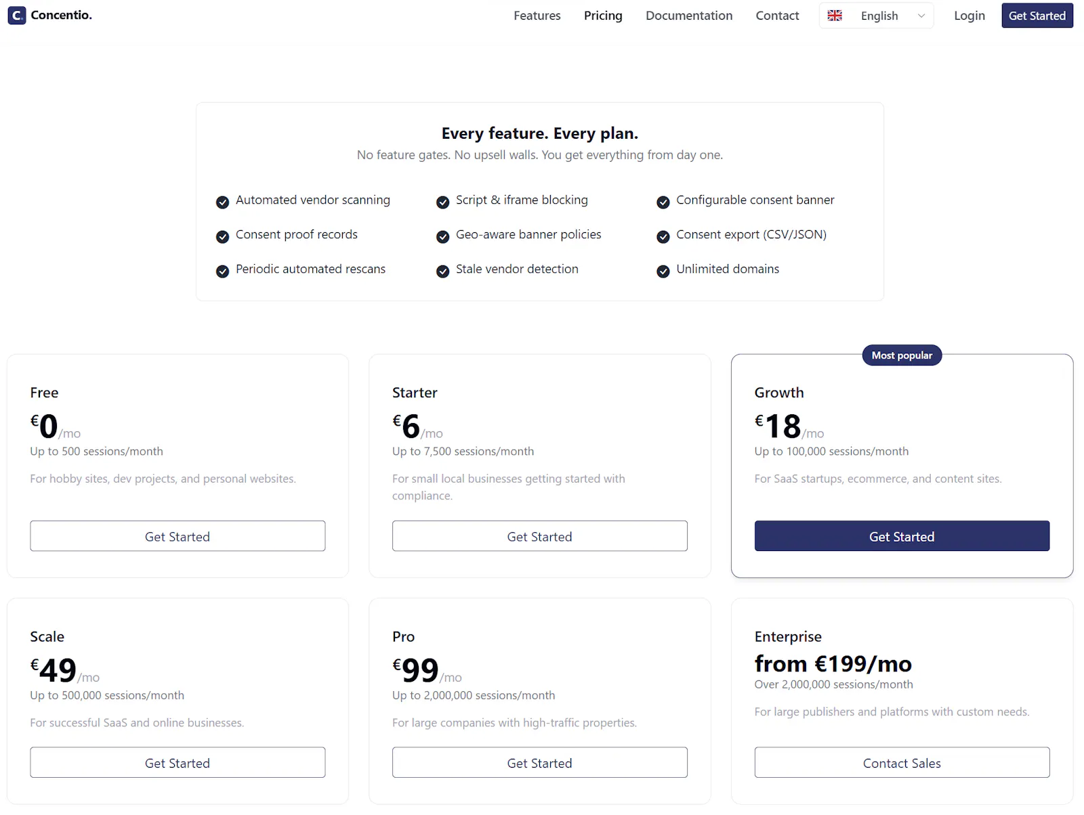Open the Features nav item
The width and height of the screenshot is (1084, 815).
point(537,16)
